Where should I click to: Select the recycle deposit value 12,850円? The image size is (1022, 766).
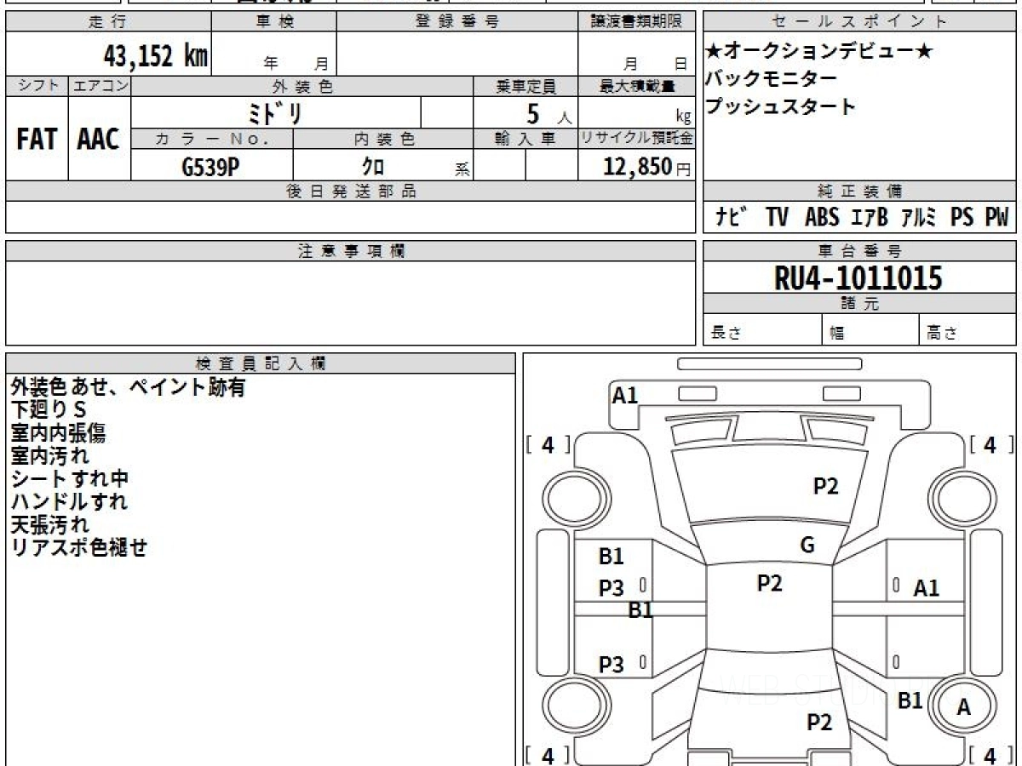pos(647,167)
